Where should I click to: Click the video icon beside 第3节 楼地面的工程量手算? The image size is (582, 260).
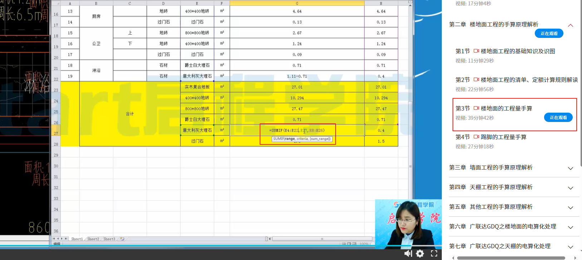click(x=476, y=108)
